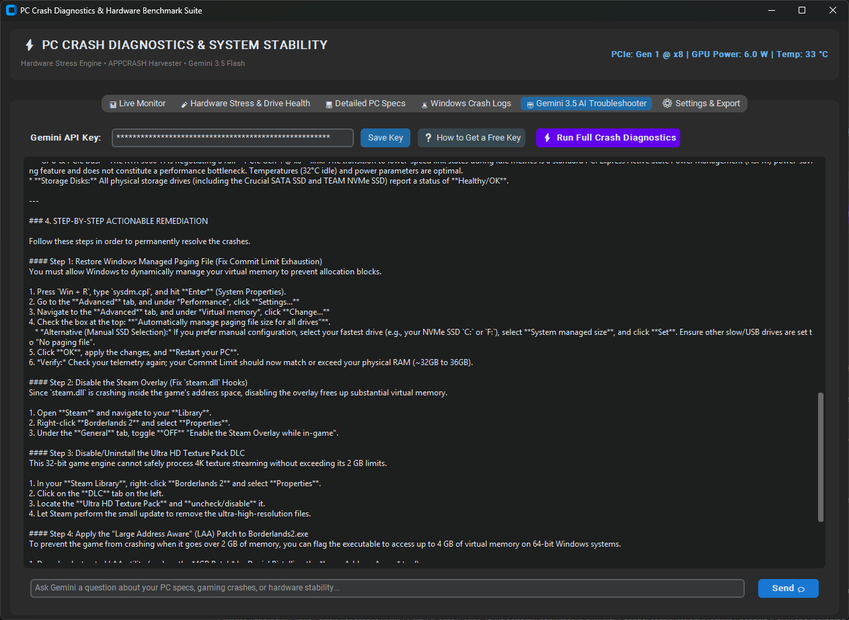
Task: Click the Windows Crash Logs tab icon
Action: (x=424, y=104)
